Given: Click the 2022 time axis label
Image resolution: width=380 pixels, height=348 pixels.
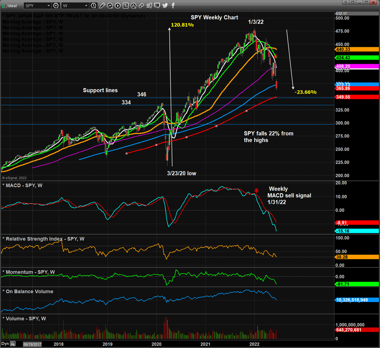Looking at the screenshot, I should pyautogui.click(x=255, y=344).
